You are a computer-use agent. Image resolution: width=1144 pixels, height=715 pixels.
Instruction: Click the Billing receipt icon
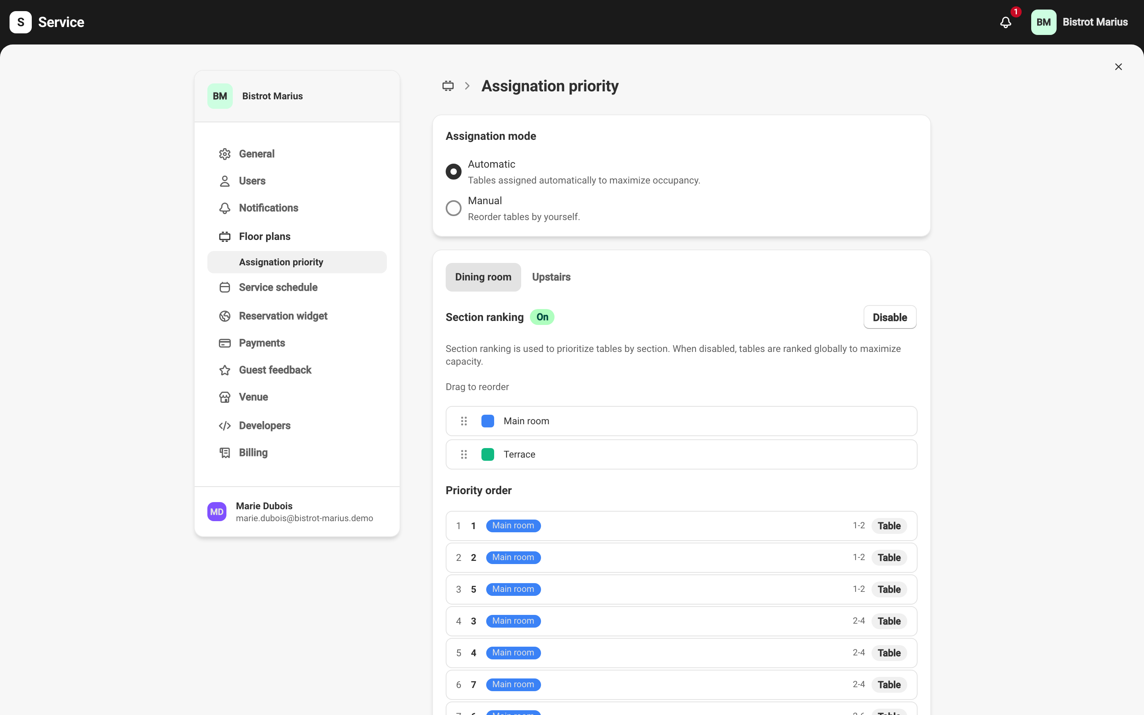point(224,453)
